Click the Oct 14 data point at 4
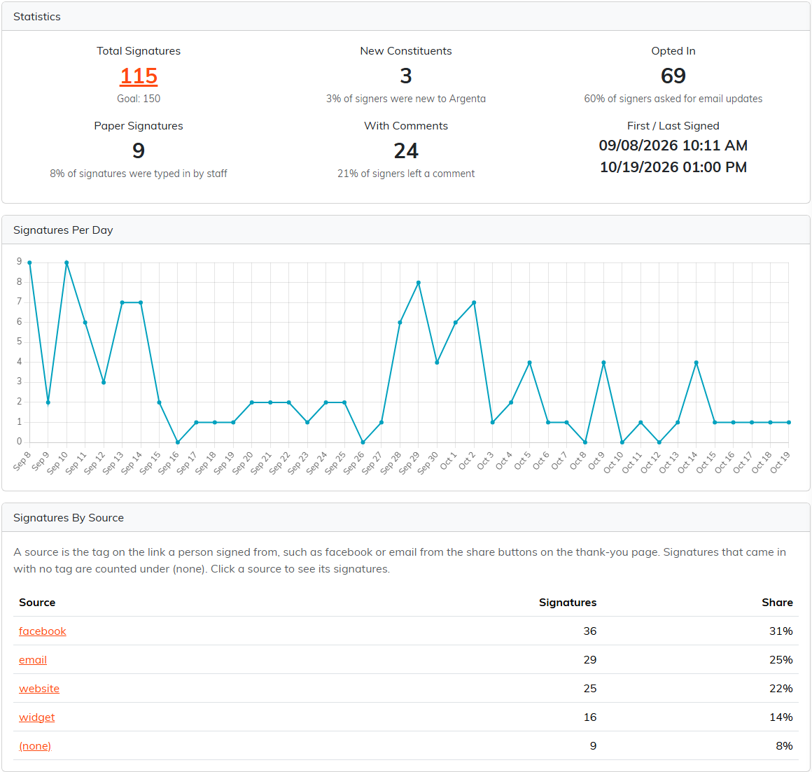This screenshot has width=812, height=772. [x=696, y=363]
